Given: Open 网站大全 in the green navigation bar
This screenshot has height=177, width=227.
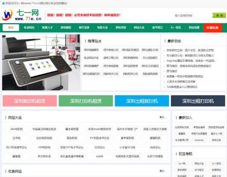Looking at the screenshot, I should pyautogui.click(x=139, y=27).
